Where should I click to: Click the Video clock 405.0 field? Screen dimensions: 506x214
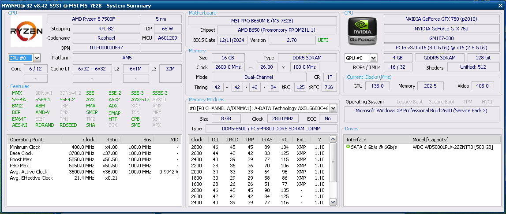[x=483, y=86]
